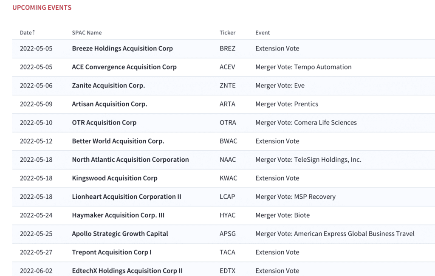Select Zanite Acquisition Corp. name
The height and width of the screenshot is (276, 435).
[108, 85]
